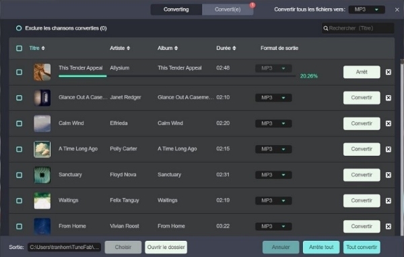Convert A Time Long Ago track
404x257 pixels.
(x=362, y=149)
